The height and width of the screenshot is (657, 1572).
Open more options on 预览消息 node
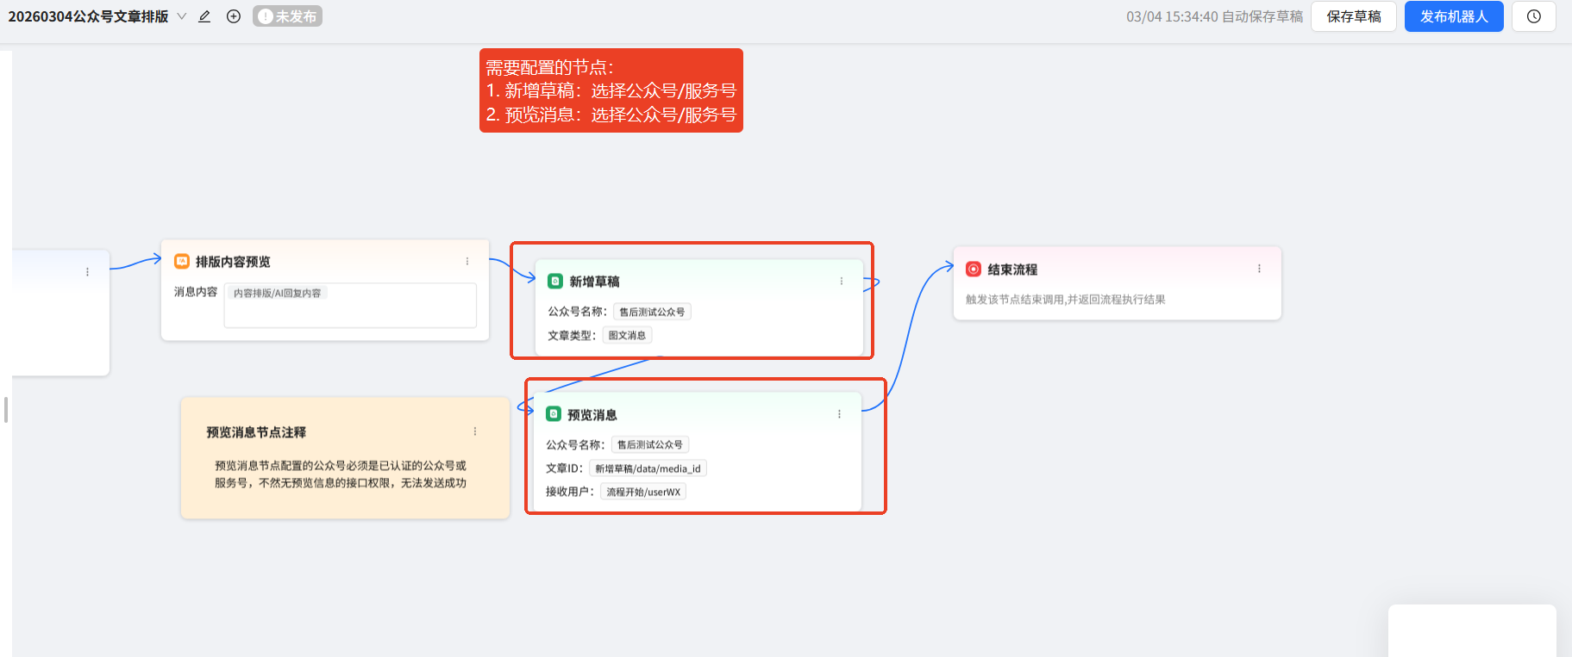(839, 414)
